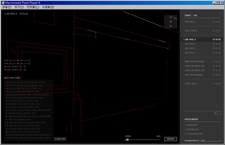Screen dimensions: 225x145
Task: Open the 컨트롤(C) menu
Action: (33, 7)
